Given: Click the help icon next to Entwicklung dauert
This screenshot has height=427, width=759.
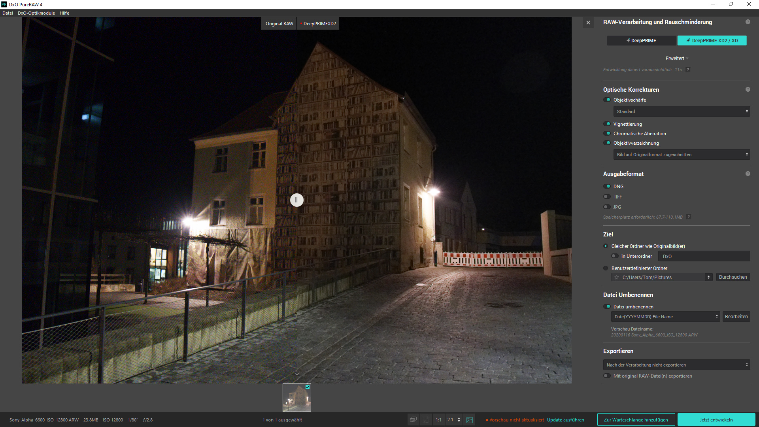Looking at the screenshot, I should click(688, 70).
